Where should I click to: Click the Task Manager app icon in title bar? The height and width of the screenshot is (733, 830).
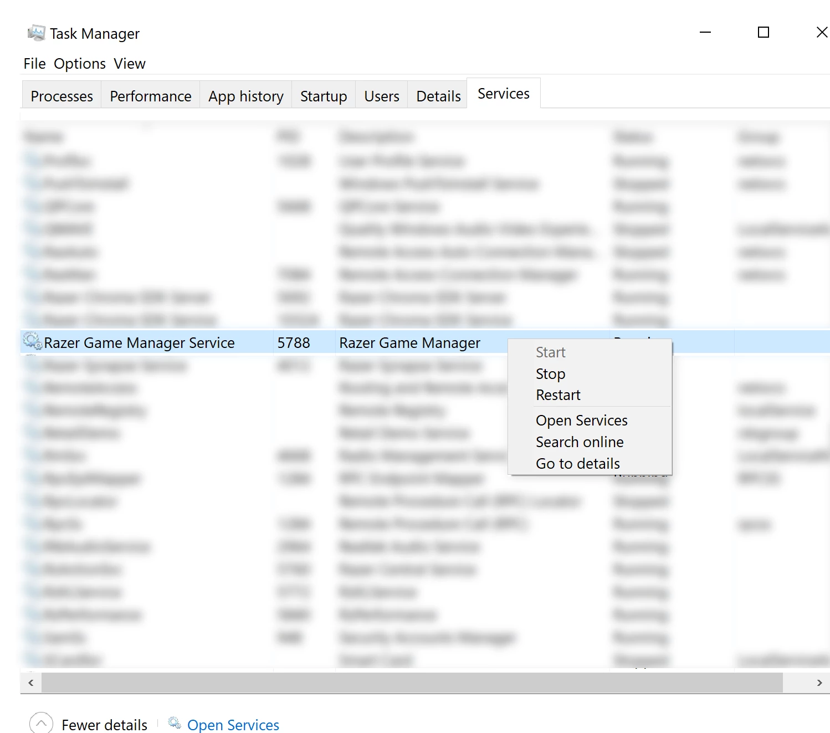[36, 33]
